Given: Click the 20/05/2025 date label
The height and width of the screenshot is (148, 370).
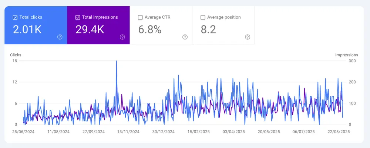Looking at the screenshot, I should tap(269, 132).
